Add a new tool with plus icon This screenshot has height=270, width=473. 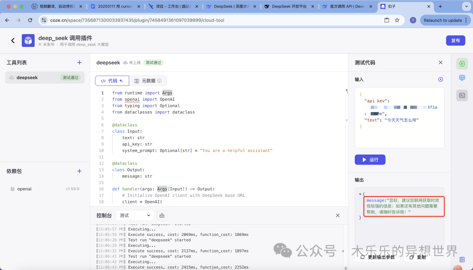coord(79,63)
